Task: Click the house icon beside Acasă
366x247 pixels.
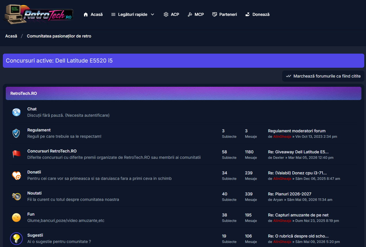Action: point(86,14)
